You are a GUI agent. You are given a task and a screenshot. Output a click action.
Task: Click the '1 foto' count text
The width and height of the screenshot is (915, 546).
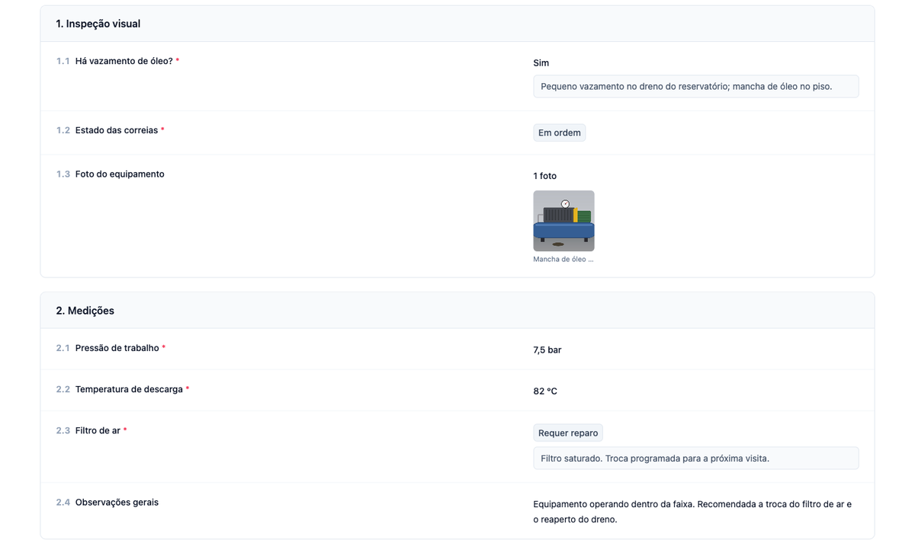tap(544, 176)
